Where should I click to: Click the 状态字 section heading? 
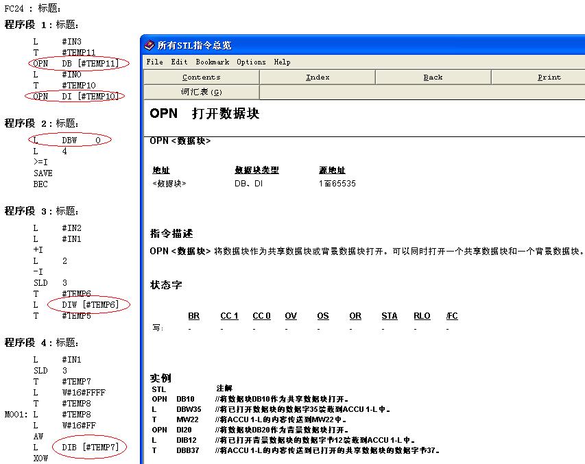(166, 285)
